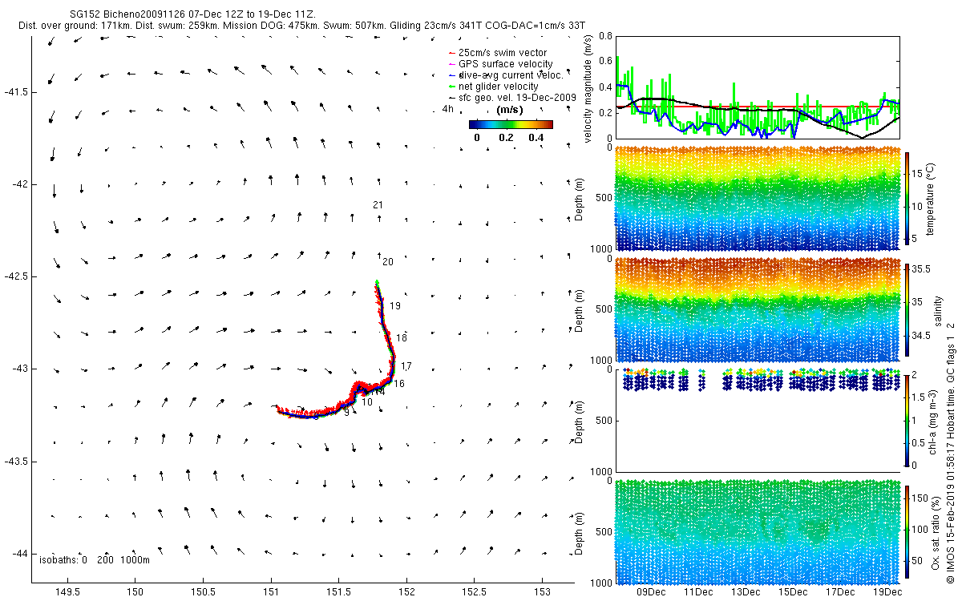This screenshot has height=601, width=962.
Task: Click the '0.8' tick on the velocity magnitude axis
Action: point(605,36)
